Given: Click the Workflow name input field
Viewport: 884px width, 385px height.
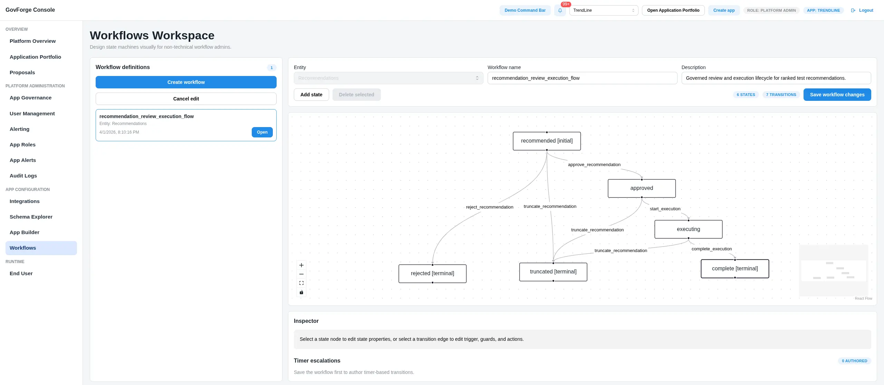Looking at the screenshot, I should pos(582,78).
